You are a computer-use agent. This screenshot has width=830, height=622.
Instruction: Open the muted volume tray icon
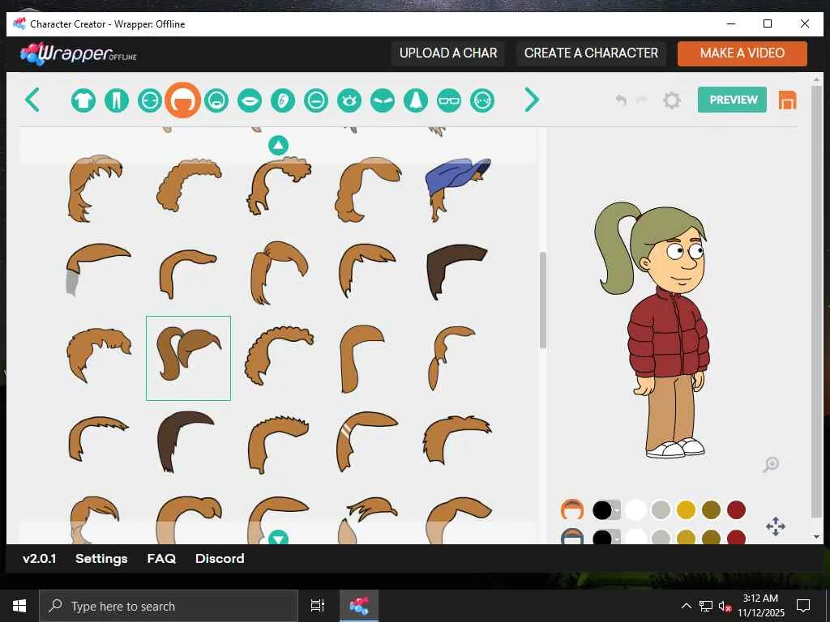pyautogui.click(x=725, y=606)
